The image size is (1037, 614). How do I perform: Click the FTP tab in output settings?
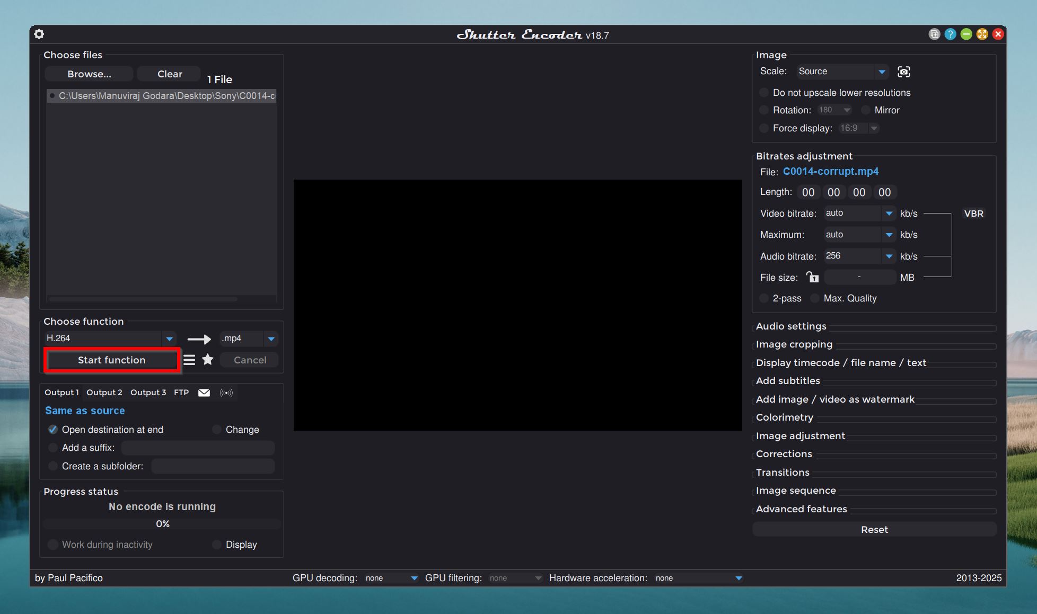[x=181, y=392]
